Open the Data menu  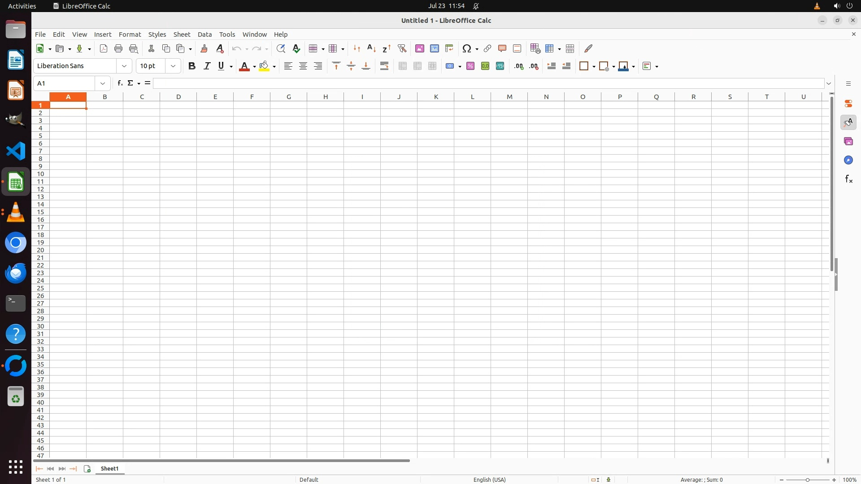(204, 35)
